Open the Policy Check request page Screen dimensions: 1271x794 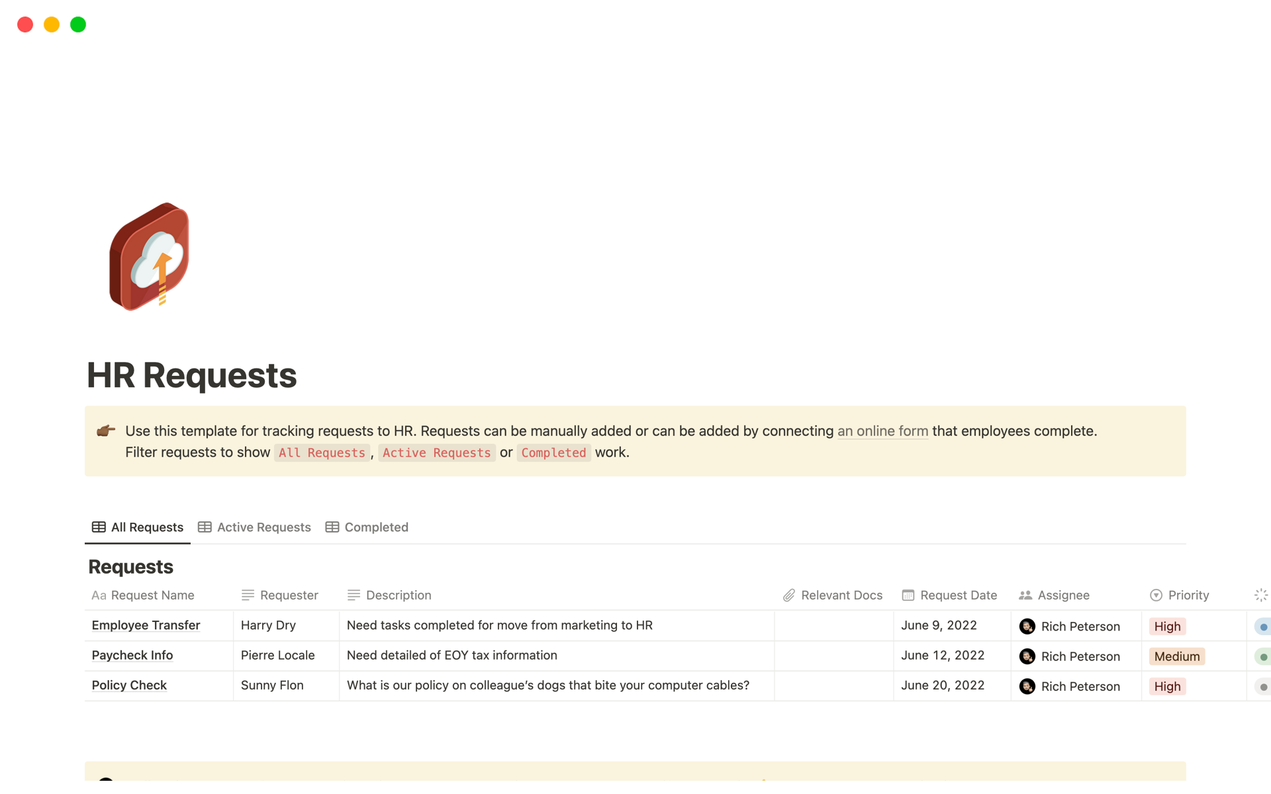coord(129,685)
